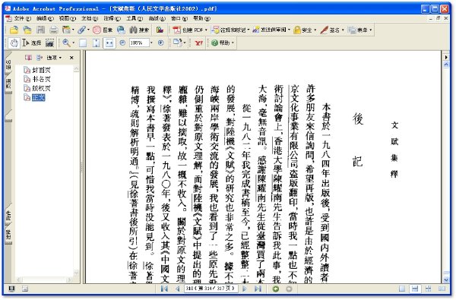Viewport: 456px width, 300px height.
Task: Open the zoom percentage dropdown arrow
Action: pyautogui.click(x=151, y=43)
